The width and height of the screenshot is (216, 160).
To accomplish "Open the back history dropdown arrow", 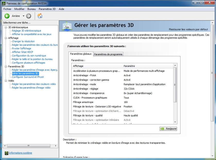I will point(23,16).
